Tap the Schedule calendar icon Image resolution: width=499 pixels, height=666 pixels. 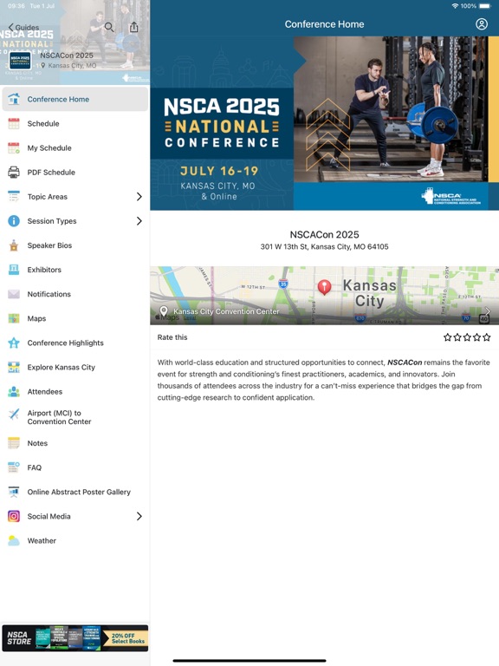pyautogui.click(x=14, y=124)
